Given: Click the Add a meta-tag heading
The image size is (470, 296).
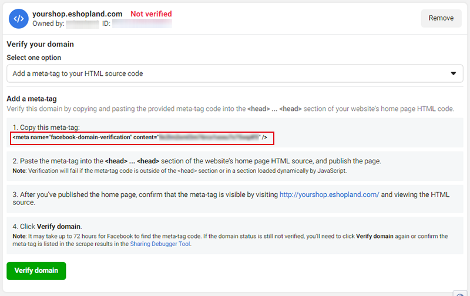Looking at the screenshot, I should [x=32, y=99].
